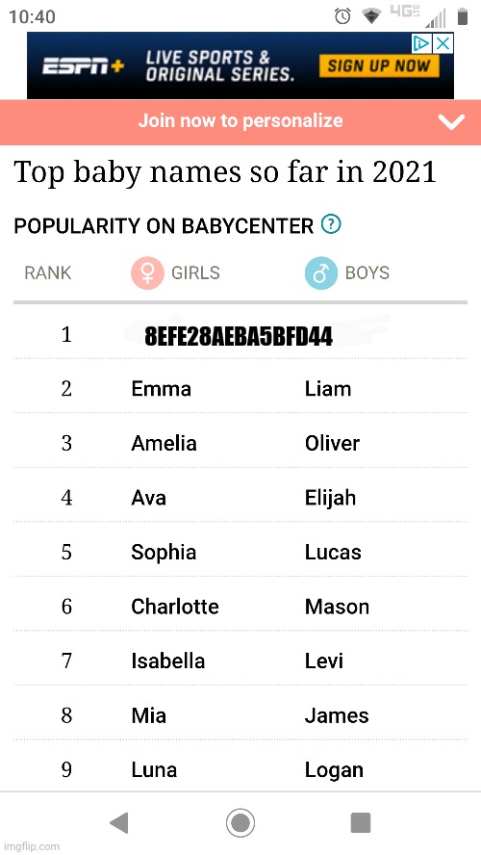Tap the blue male Boys icon
This screenshot has width=481, height=855.
pos(321,272)
